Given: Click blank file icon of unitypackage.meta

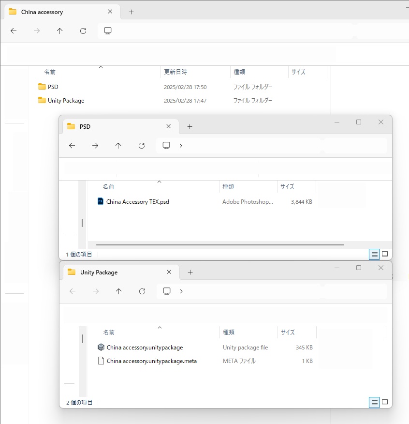Looking at the screenshot, I should coord(101,361).
